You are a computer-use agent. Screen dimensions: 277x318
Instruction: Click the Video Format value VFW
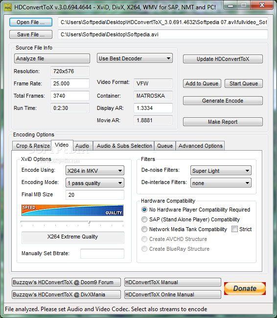[153, 83]
